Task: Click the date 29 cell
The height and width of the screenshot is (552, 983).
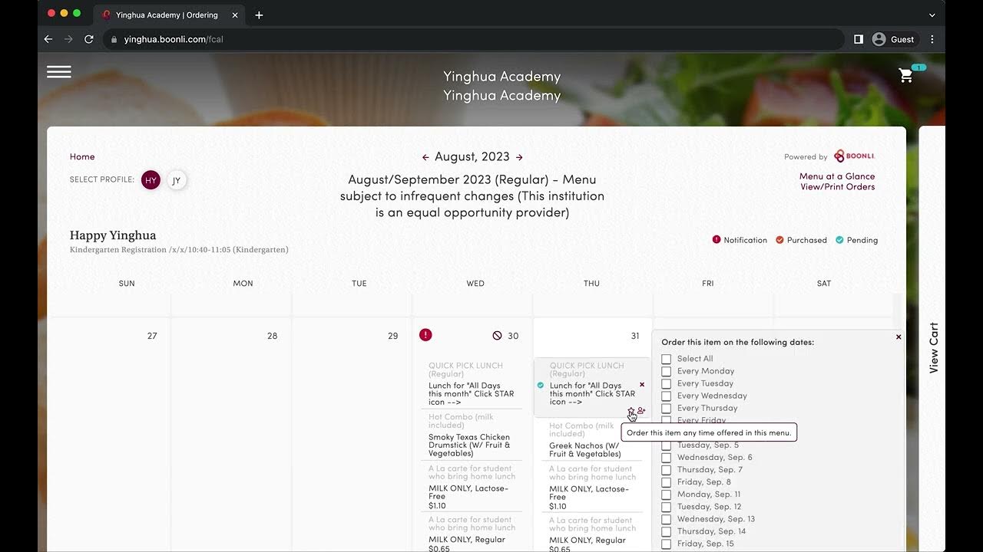Action: coord(352,434)
